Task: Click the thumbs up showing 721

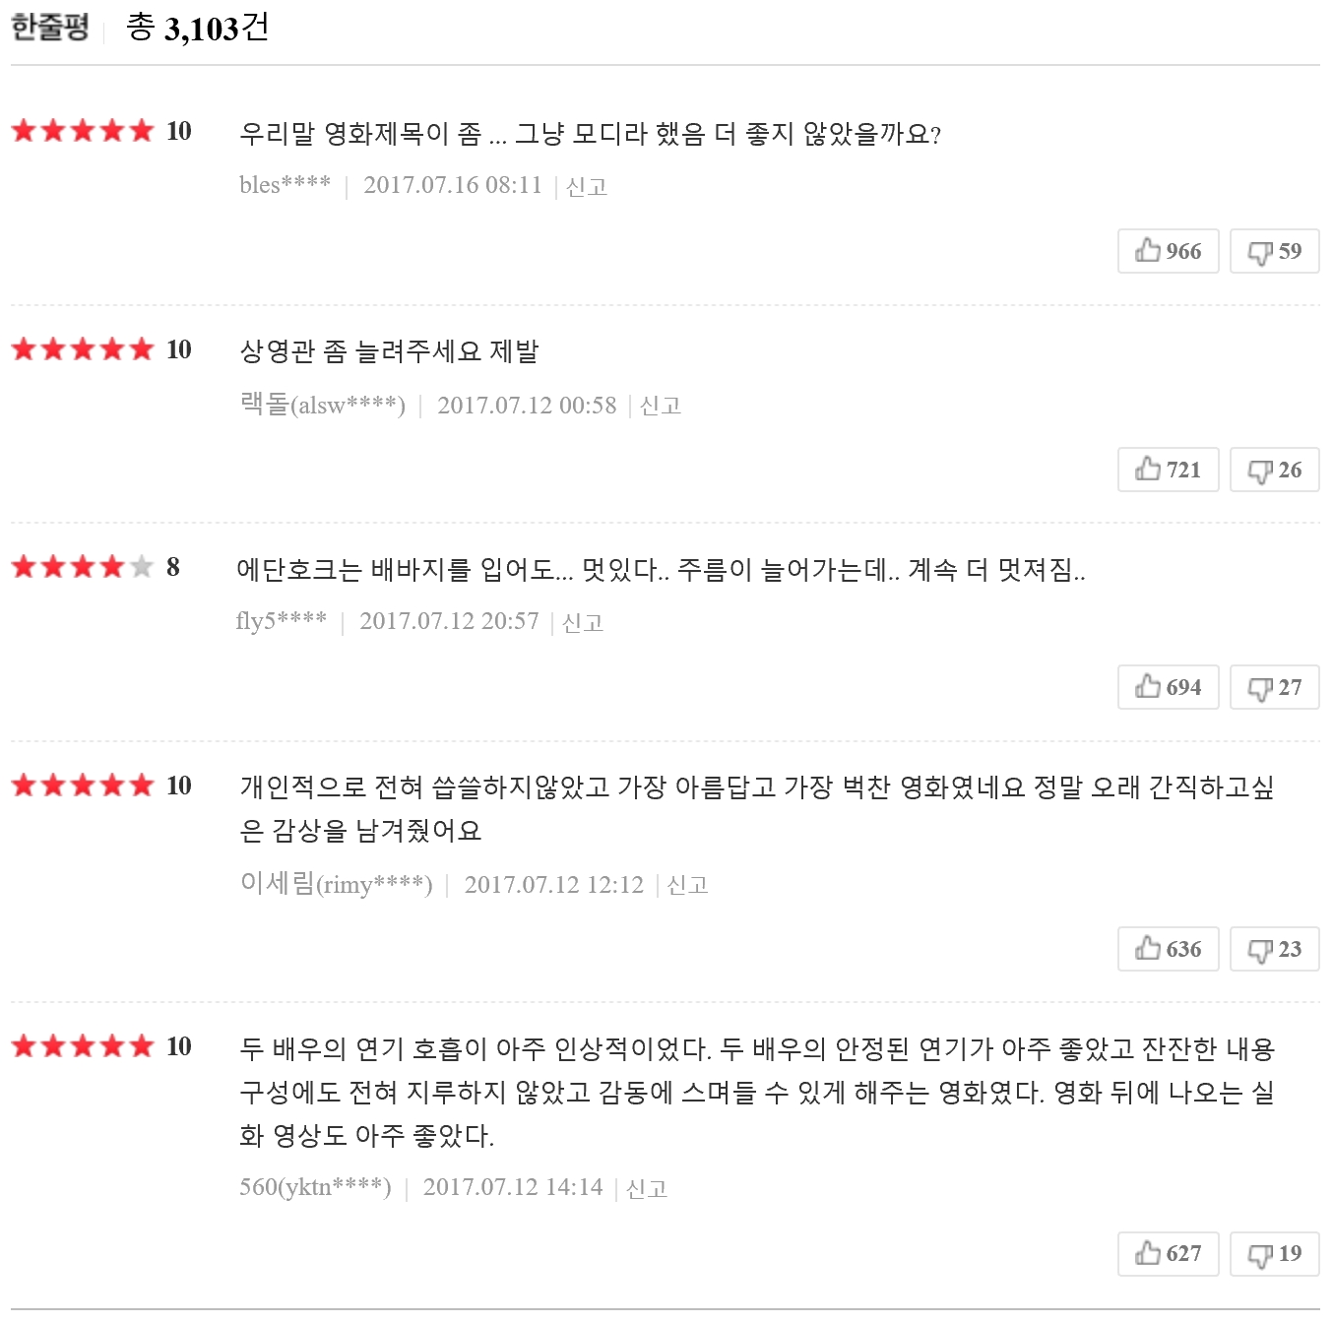Action: (1169, 470)
